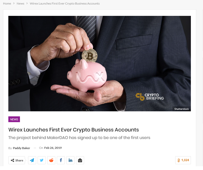203x170 pixels.
Task: Click the article headline about Wirex
Action: [x=73, y=130]
